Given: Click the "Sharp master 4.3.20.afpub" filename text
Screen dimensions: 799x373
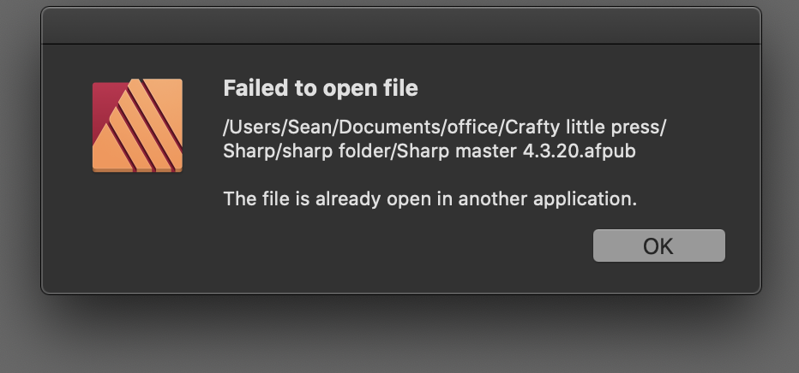Looking at the screenshot, I should 516,151.
